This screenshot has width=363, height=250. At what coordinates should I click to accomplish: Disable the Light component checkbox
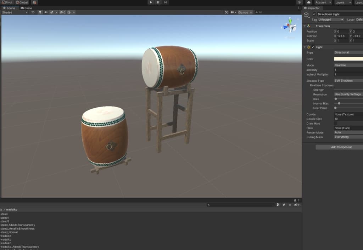(x=313, y=47)
